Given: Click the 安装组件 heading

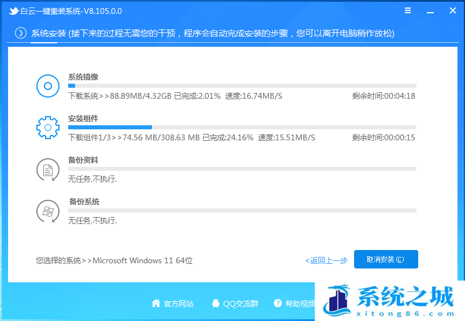Looking at the screenshot, I should point(83,118).
